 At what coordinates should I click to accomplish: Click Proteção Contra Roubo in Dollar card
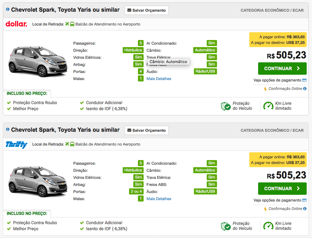tap(35, 103)
